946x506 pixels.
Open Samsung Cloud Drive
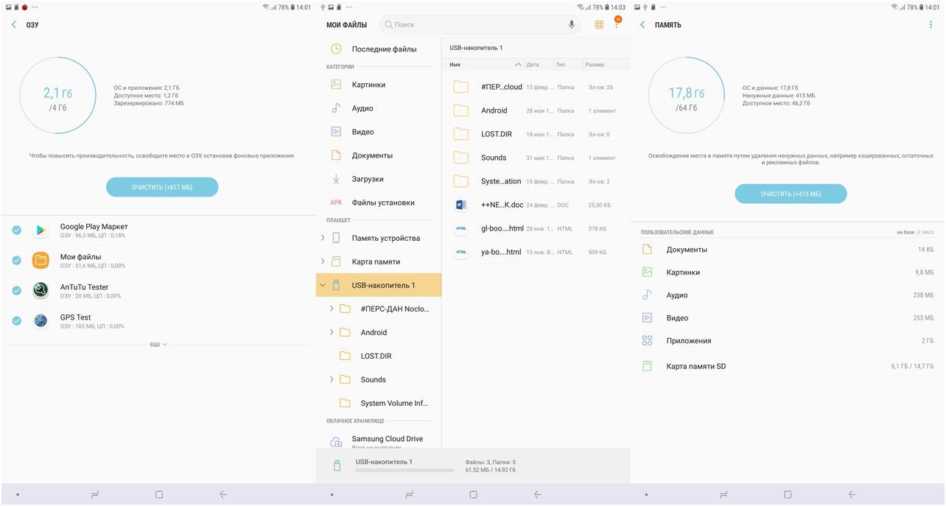pyautogui.click(x=388, y=438)
